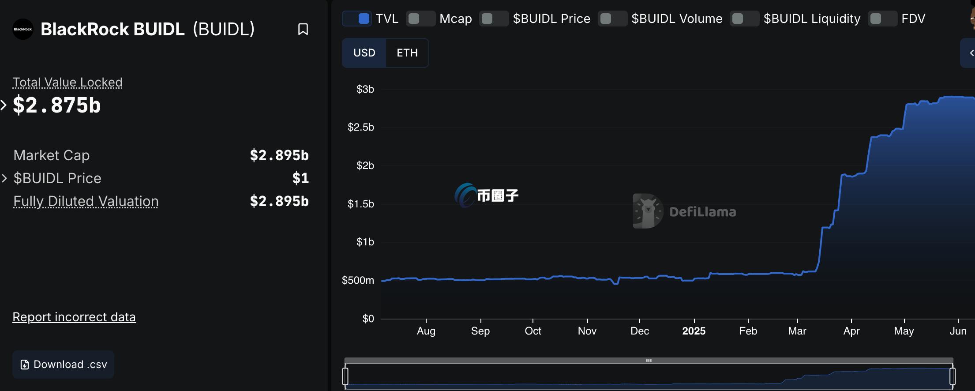Image resolution: width=975 pixels, height=391 pixels.
Task: Click the $2b y-axis label
Action: pyautogui.click(x=365, y=165)
